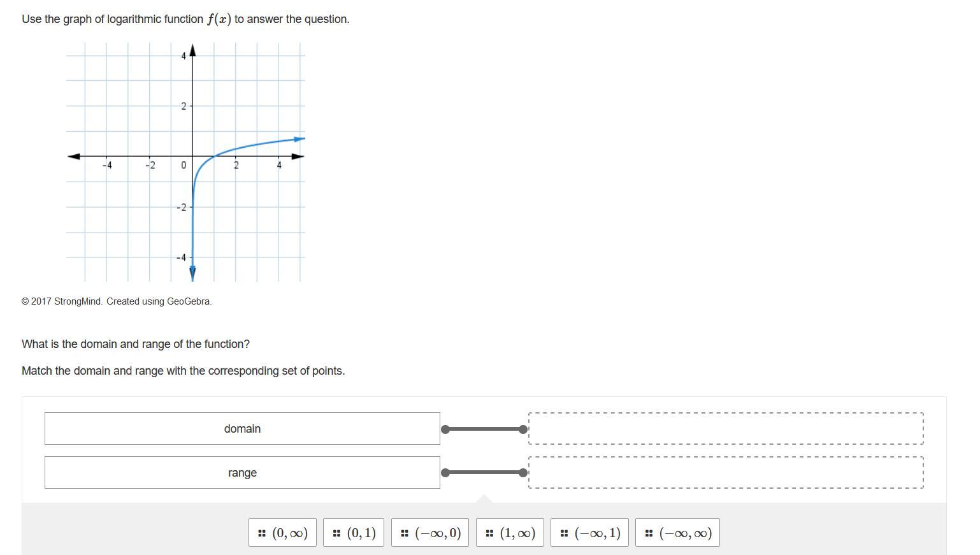Viewport: 980px width, 555px height.
Task: Click the drag handle on the (−∞, ∞) tile
Action: click(x=649, y=533)
